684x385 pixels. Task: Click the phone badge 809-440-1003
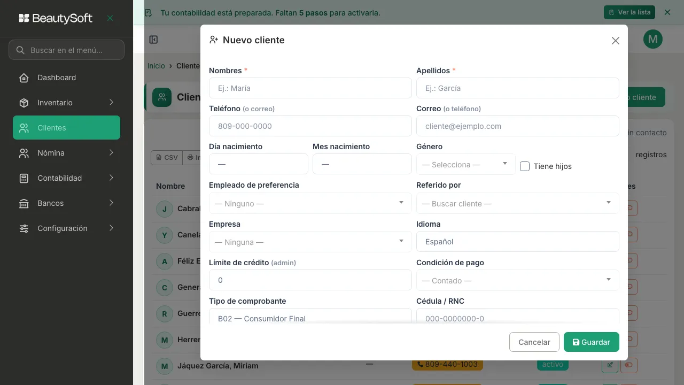pyautogui.click(x=447, y=364)
